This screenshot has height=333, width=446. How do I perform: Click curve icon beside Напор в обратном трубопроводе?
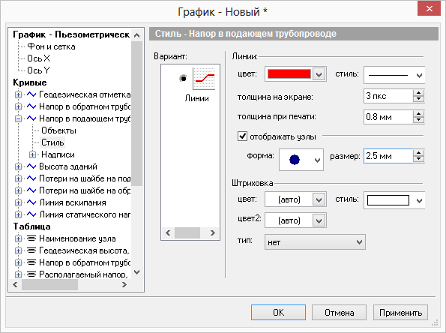tap(31, 106)
